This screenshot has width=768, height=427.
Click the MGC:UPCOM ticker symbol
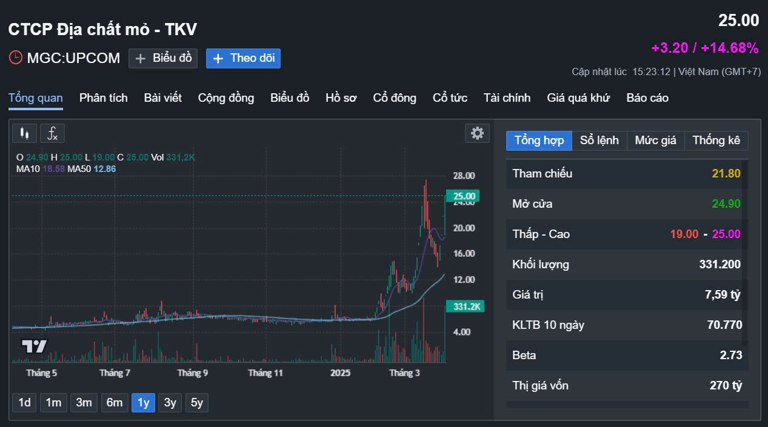73,59
